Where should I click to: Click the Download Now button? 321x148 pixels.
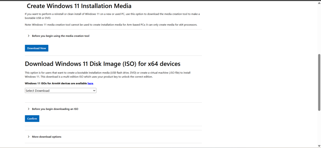pyautogui.click(x=37, y=48)
